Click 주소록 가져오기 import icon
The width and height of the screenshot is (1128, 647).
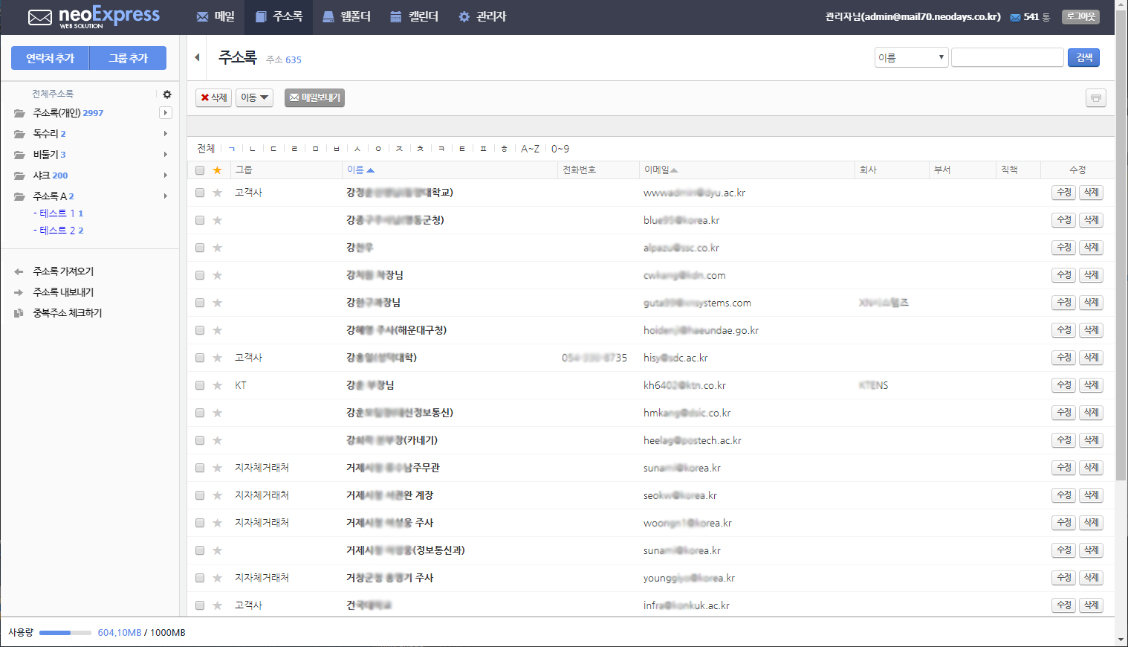(19, 271)
